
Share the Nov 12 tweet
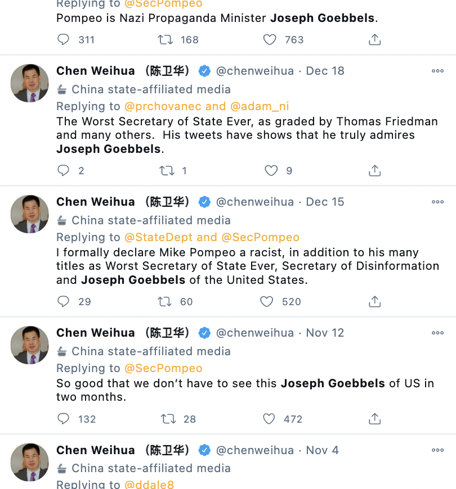[x=375, y=419]
